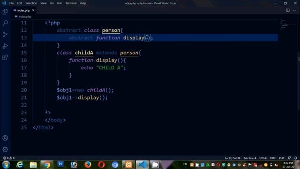Close the index.php tab
300x169 pixels.
pos(33,10)
